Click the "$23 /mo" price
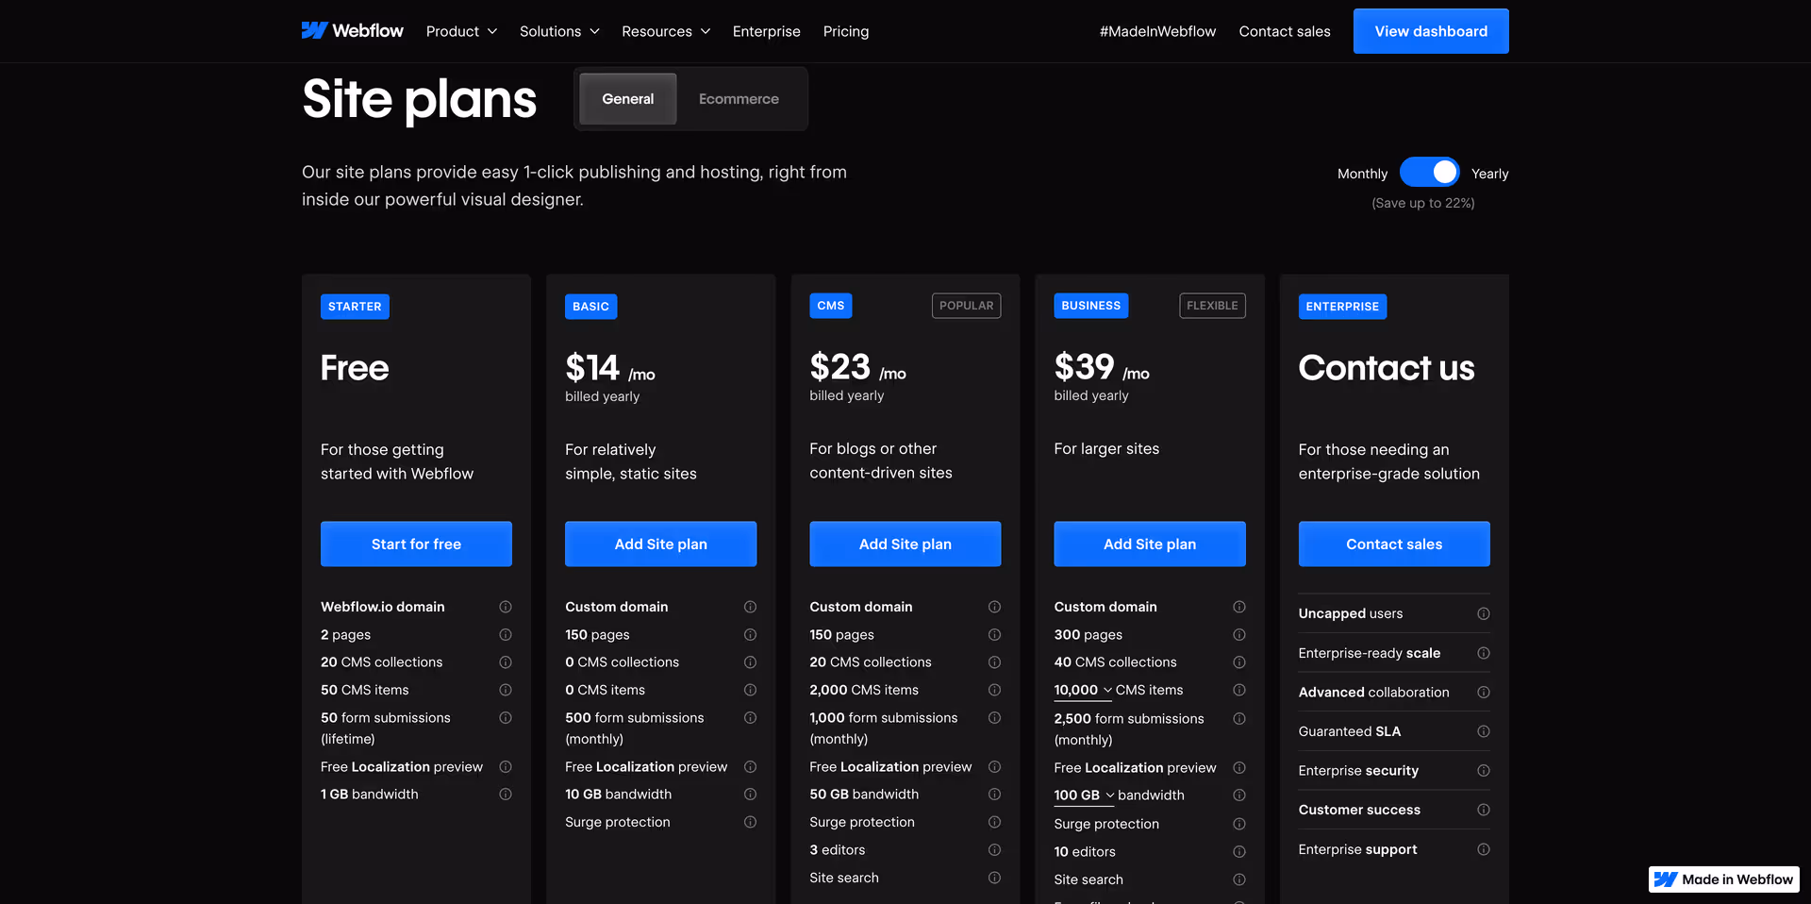The height and width of the screenshot is (904, 1811). 857,367
